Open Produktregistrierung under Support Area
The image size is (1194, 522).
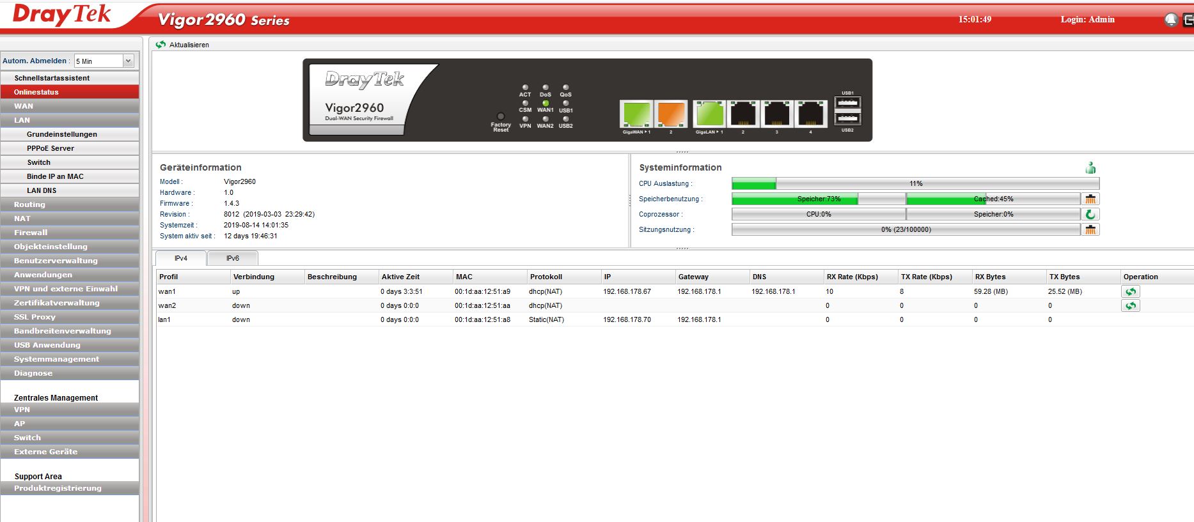(x=70, y=488)
